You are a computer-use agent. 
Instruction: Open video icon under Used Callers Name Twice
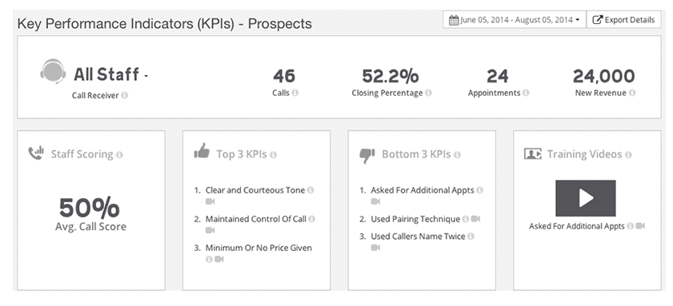375,248
